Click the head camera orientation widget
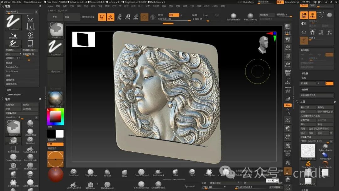The height and width of the screenshot is (191, 339). click(263, 45)
